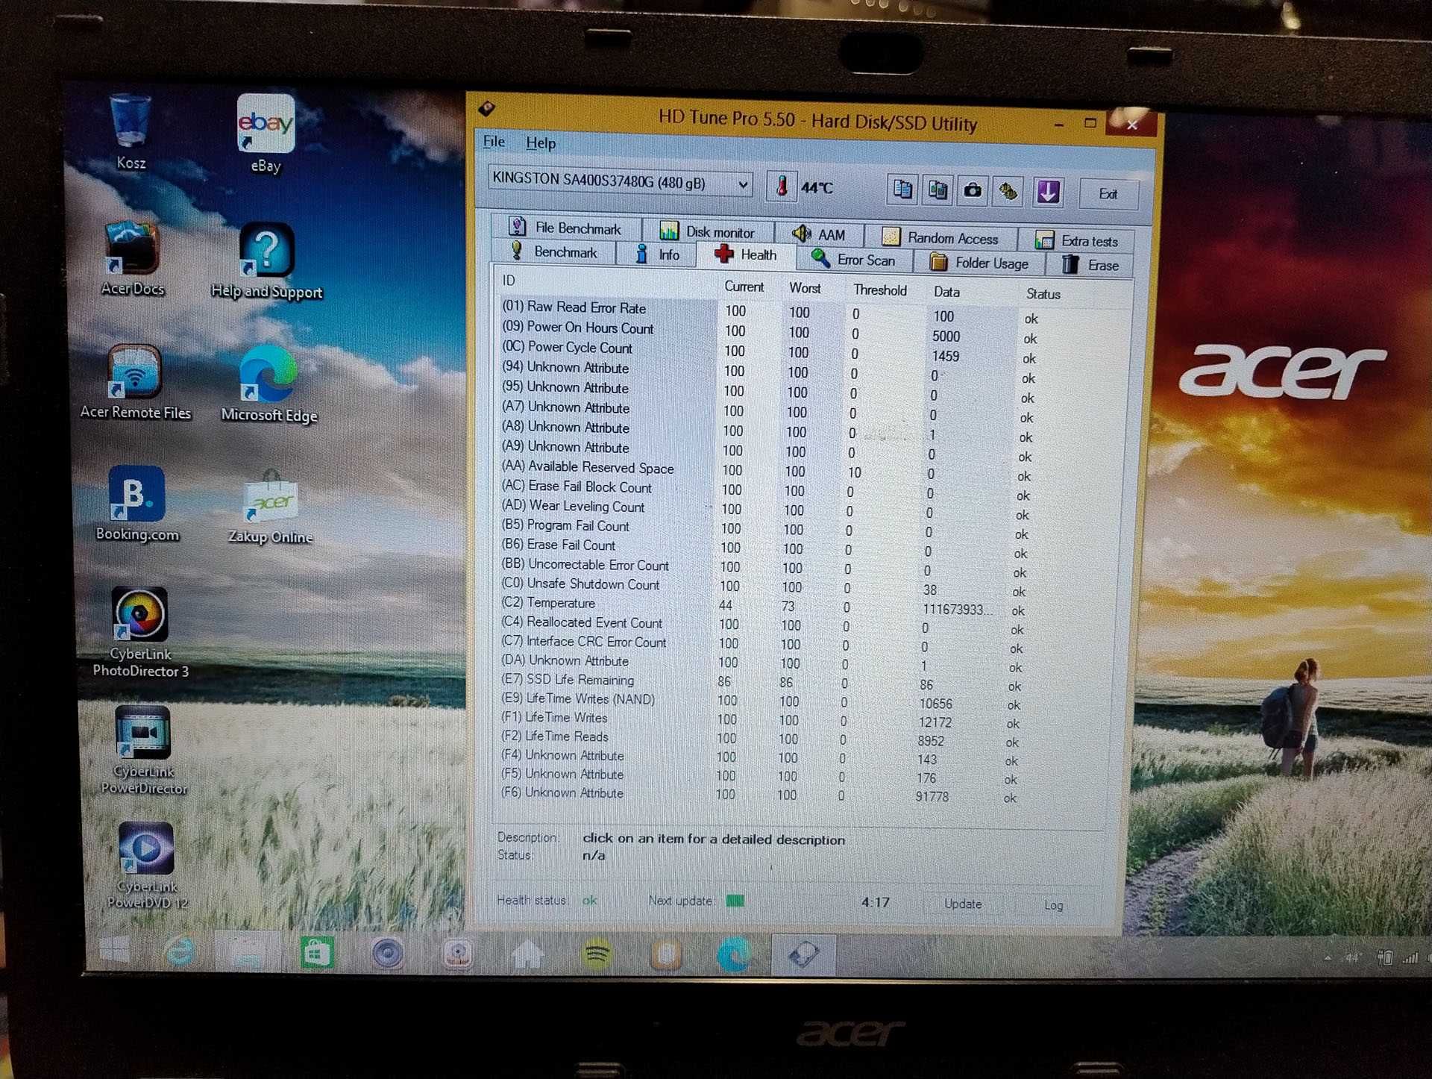Switch to the Error Scan tab
1432x1079 pixels.
855,259
